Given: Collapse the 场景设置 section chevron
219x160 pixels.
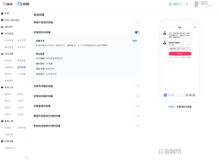Looking at the screenshot, I should pos(27,141).
